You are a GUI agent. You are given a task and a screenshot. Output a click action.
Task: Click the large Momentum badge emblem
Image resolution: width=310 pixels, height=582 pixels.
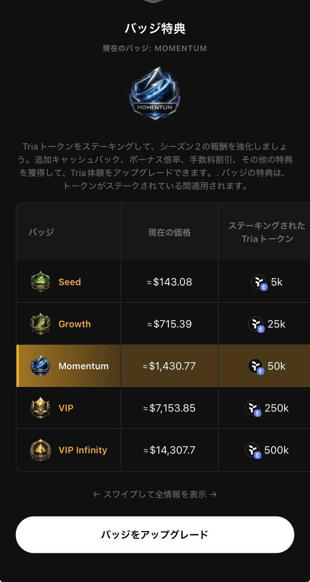click(x=155, y=93)
